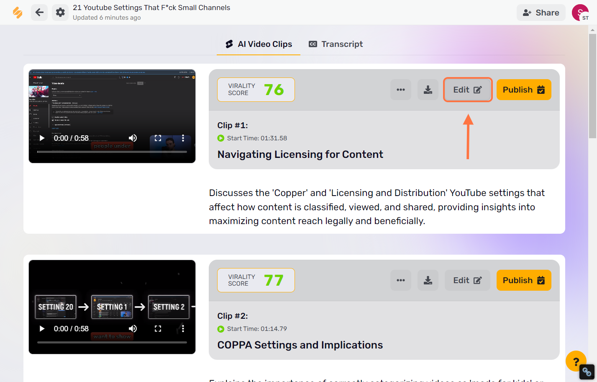Image resolution: width=597 pixels, height=382 pixels.
Task: Select title 'Navigating Licensing for Content'
Action: click(x=300, y=155)
